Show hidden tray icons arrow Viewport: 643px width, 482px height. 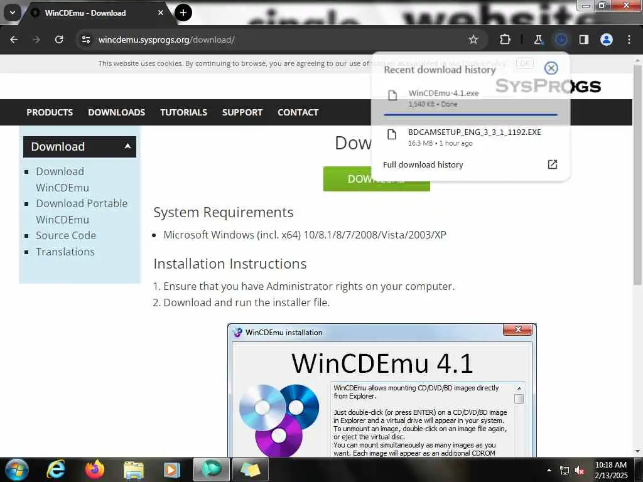[549, 470]
